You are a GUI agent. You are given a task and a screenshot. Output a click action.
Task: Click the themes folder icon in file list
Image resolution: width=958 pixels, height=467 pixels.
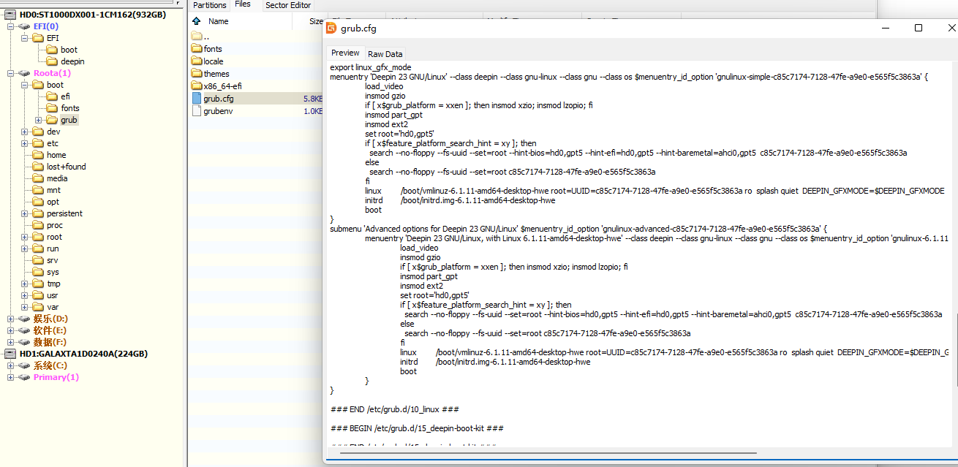pos(197,73)
